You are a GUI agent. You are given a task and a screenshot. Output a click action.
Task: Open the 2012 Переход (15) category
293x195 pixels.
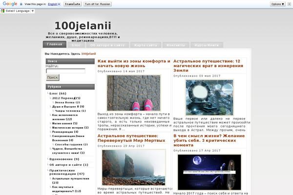[x=66, y=98]
